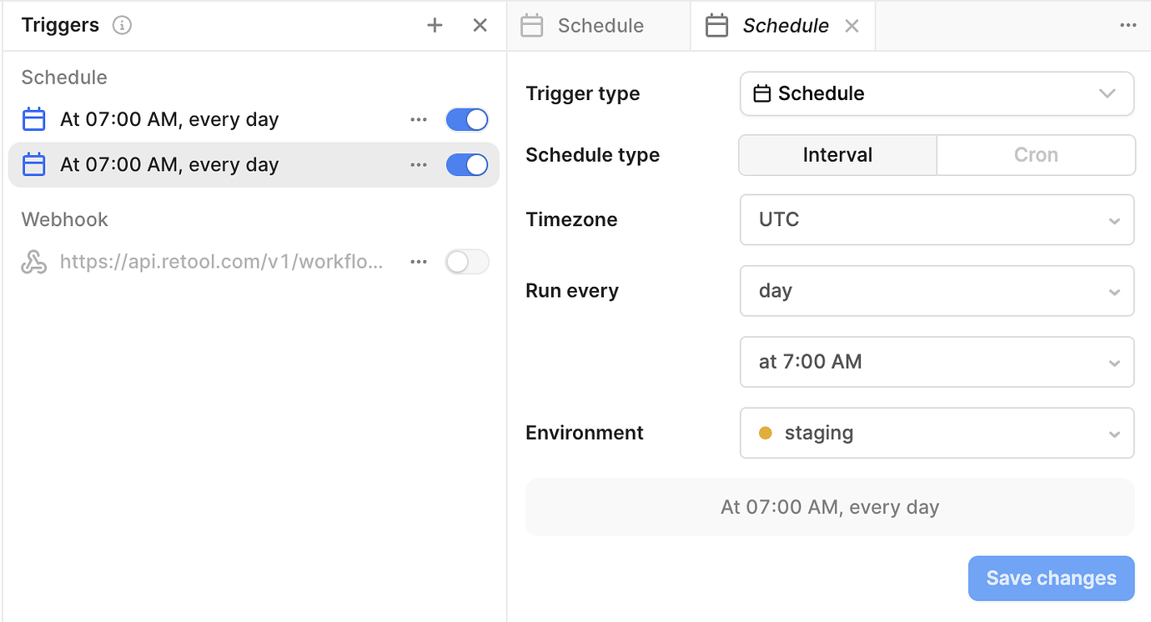Click the Schedule type label

pyautogui.click(x=592, y=155)
